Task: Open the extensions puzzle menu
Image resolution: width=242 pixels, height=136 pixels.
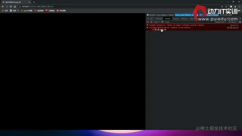Action: tap(231, 6)
